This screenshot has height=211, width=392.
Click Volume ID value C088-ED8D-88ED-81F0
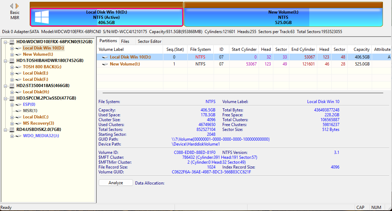coord(194,153)
